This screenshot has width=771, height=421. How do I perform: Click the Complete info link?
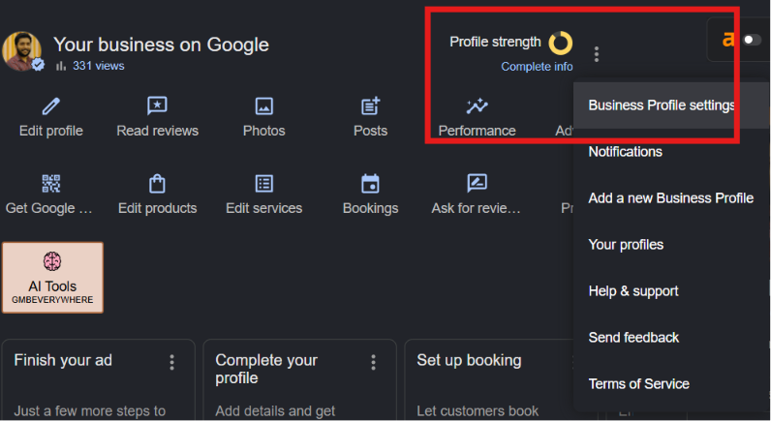pyautogui.click(x=537, y=67)
